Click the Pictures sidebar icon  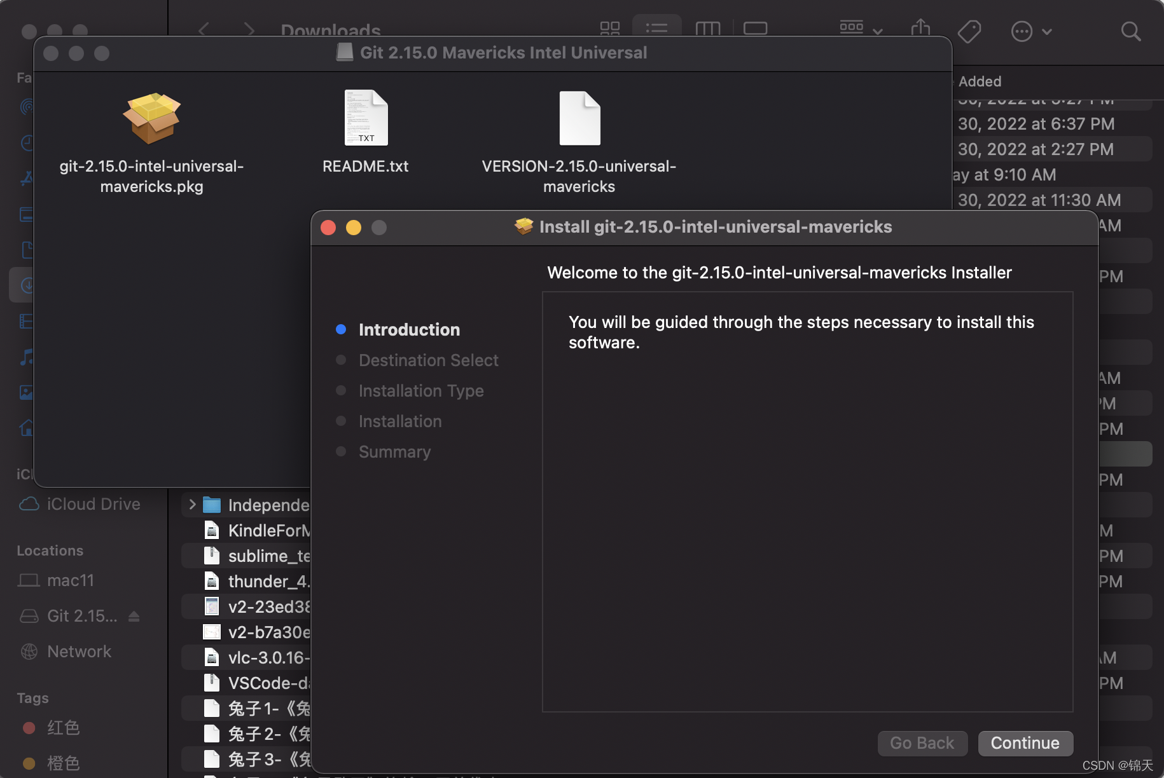(x=27, y=392)
